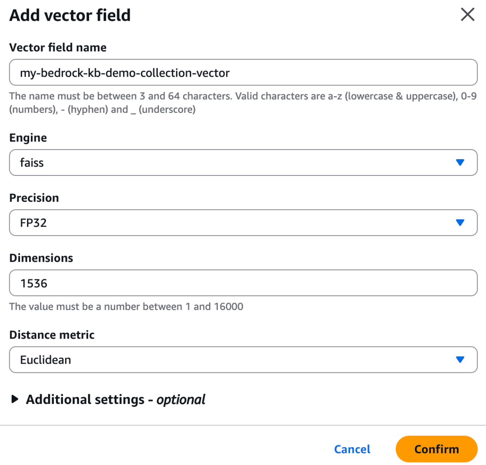This screenshot has width=486, height=465.
Task: Click the Additional settings disclosure triangle
Action: point(14,399)
